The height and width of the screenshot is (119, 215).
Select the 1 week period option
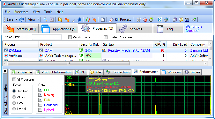(14, 109)
